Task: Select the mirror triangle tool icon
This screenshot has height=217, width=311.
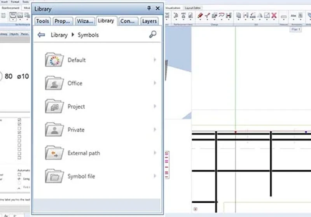Action: tap(260, 15)
